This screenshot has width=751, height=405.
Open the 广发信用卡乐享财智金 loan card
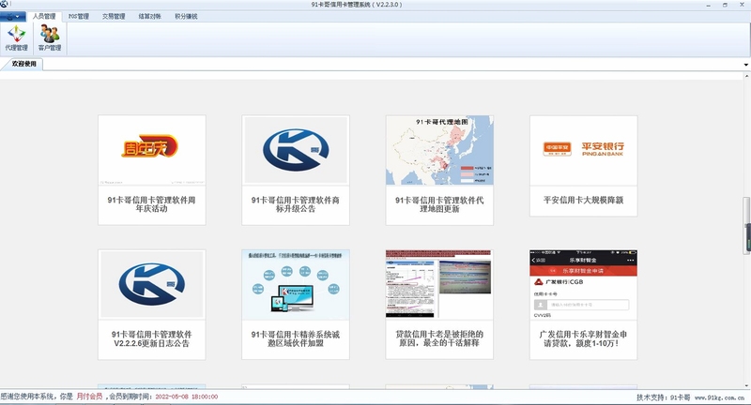pos(583,304)
